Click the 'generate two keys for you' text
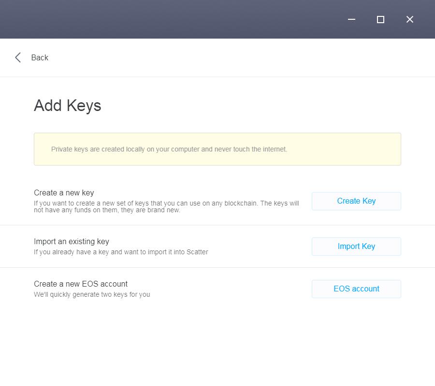This screenshot has width=435, height=386. 91,294
